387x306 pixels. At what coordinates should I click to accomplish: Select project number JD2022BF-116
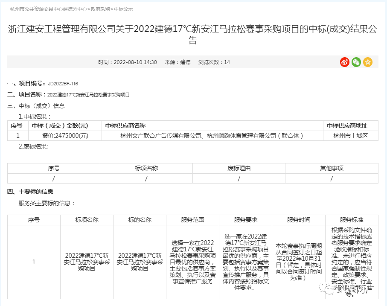point(63,84)
